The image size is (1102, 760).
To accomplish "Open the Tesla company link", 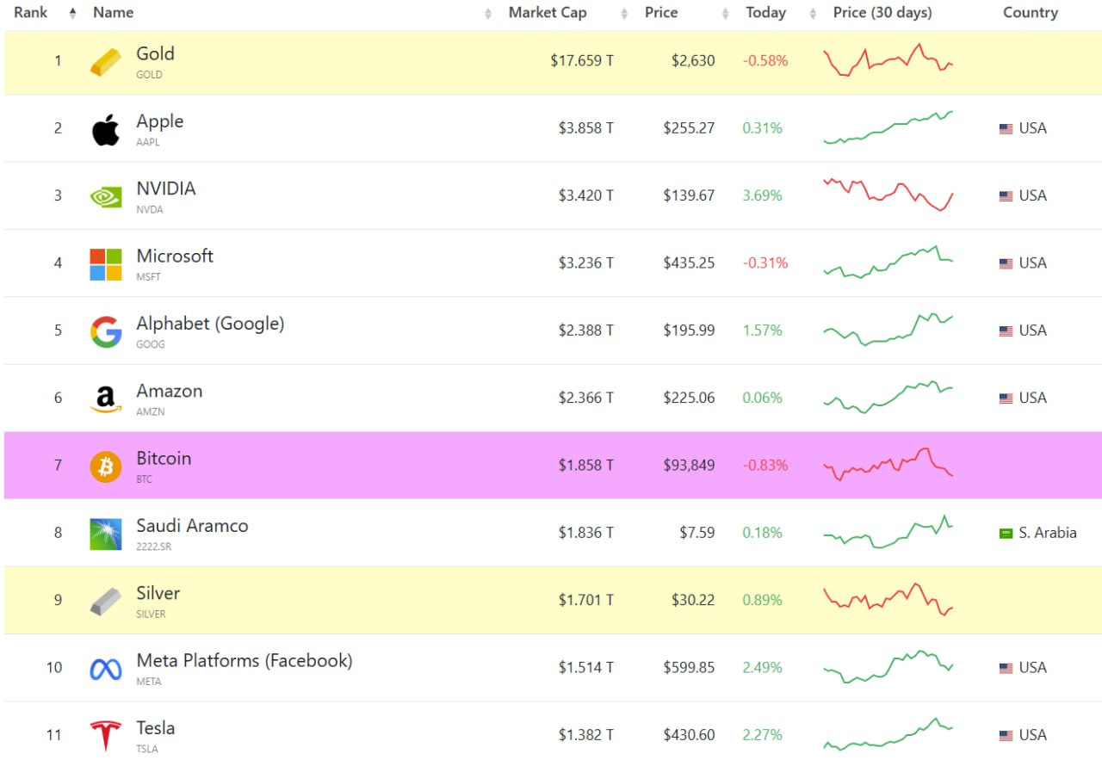I will pos(156,728).
